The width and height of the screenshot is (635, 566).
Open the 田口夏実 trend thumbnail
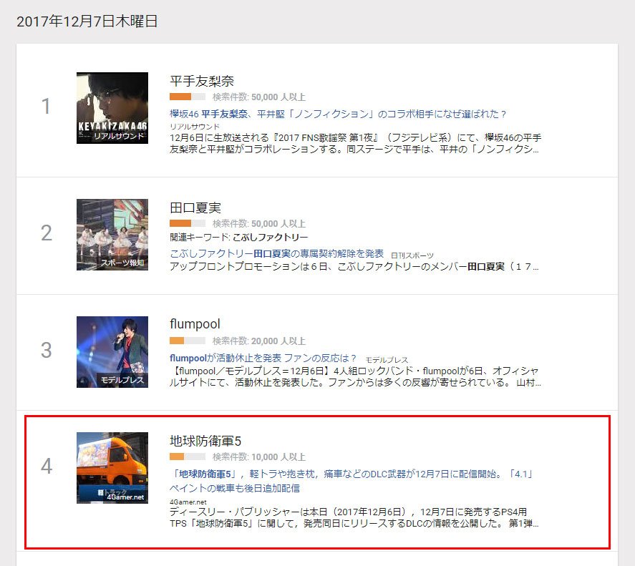coord(112,235)
